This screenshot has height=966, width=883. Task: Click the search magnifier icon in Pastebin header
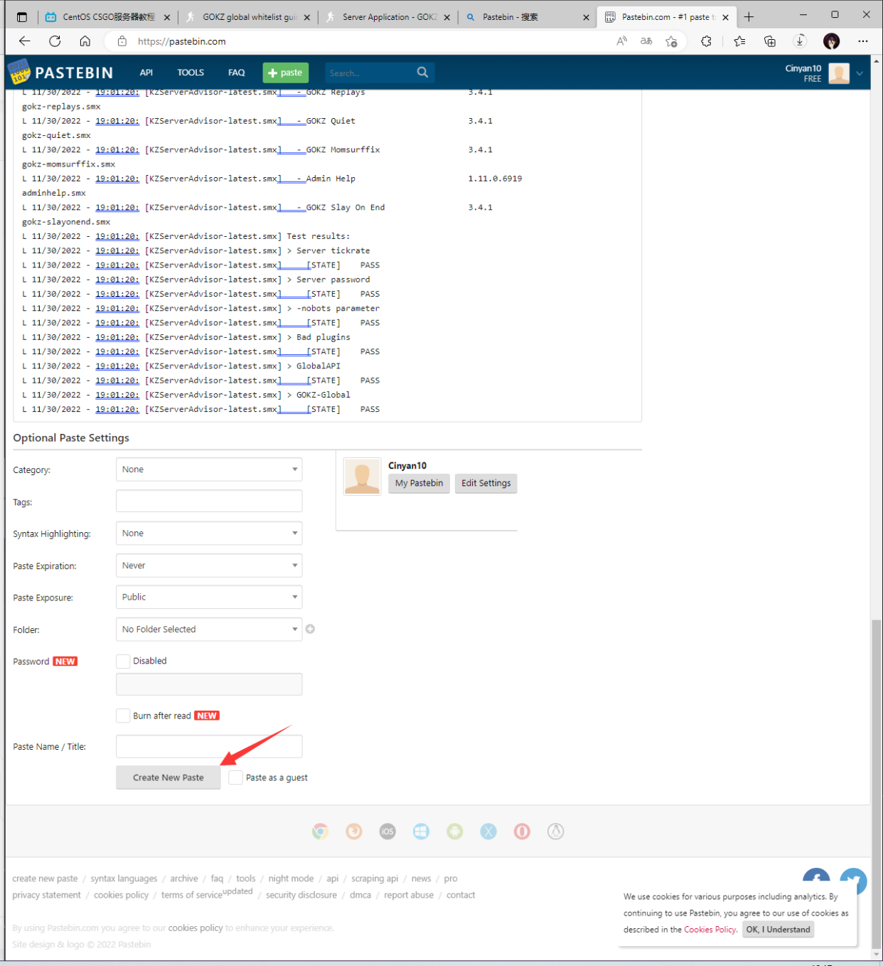tap(422, 72)
